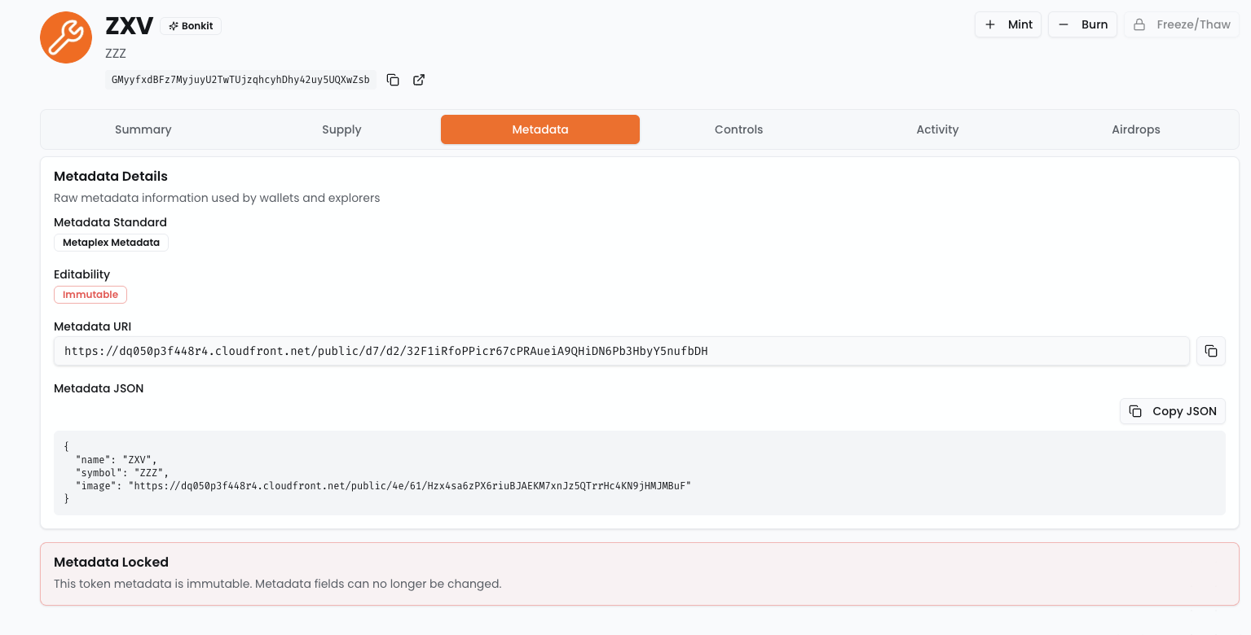Click the Metadata URI text field
1251x635 pixels.
tap(621, 351)
